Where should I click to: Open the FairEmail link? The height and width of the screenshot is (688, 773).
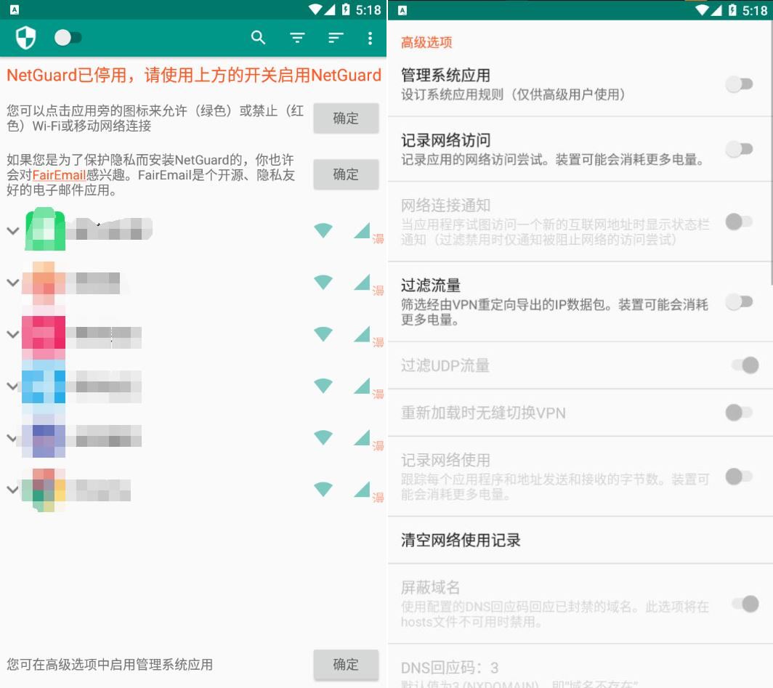[59, 175]
